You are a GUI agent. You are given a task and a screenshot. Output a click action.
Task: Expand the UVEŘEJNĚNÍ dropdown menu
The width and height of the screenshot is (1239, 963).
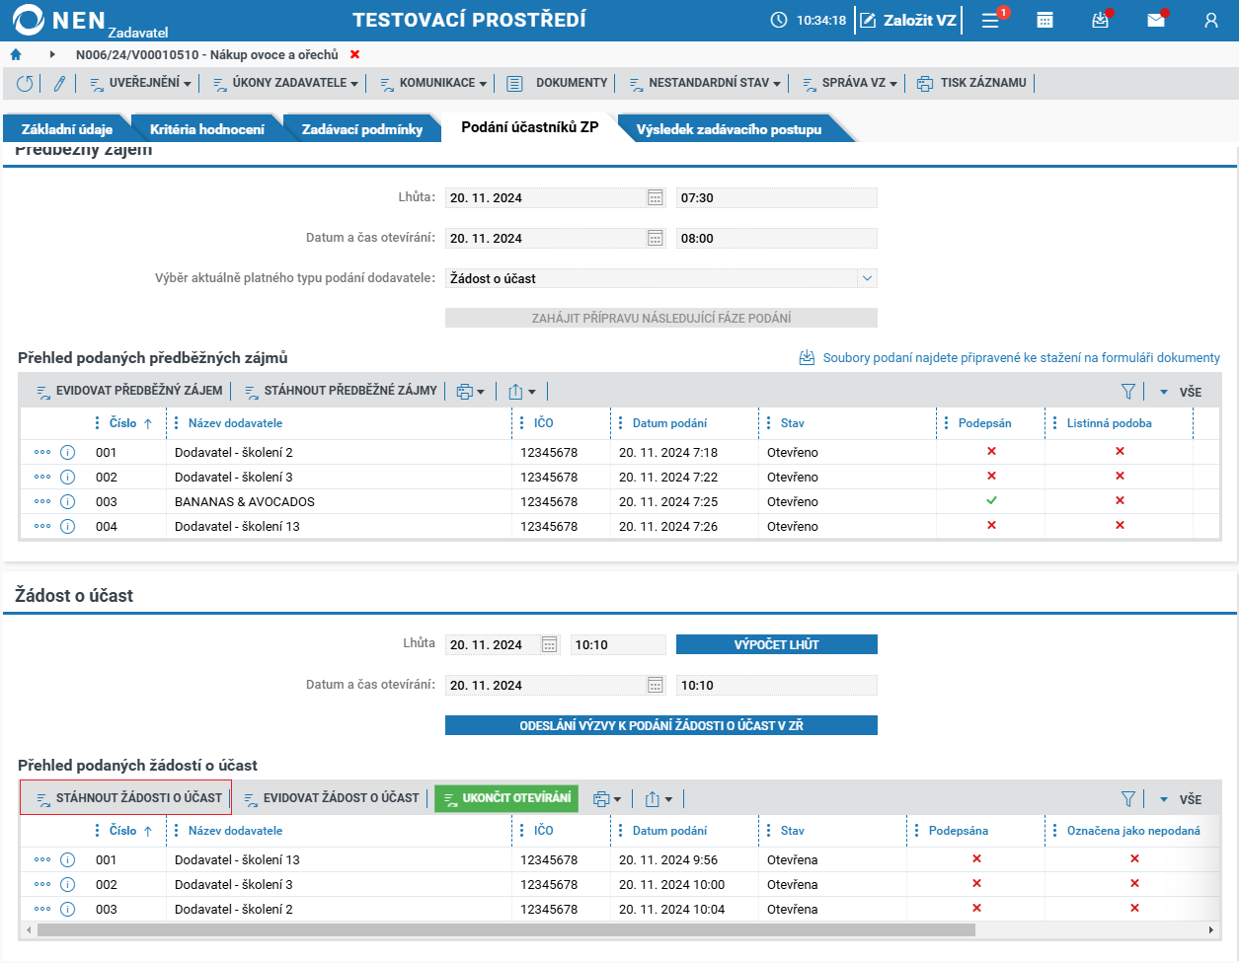click(141, 84)
